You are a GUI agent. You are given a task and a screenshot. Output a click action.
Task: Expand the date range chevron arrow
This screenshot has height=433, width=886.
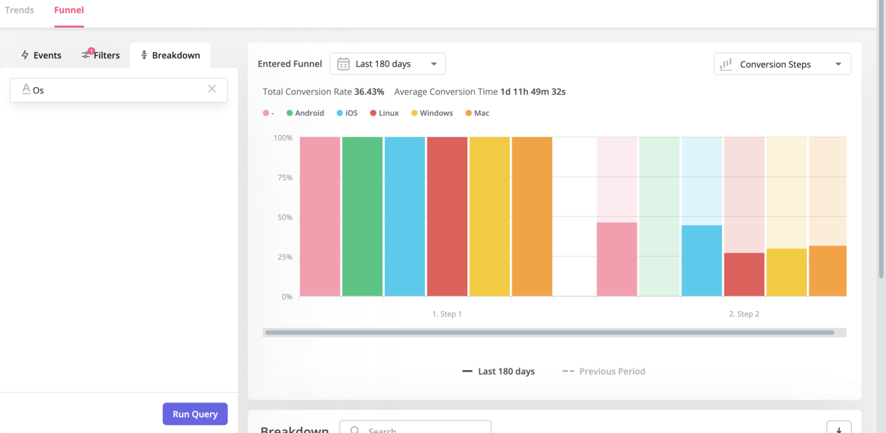coord(433,63)
